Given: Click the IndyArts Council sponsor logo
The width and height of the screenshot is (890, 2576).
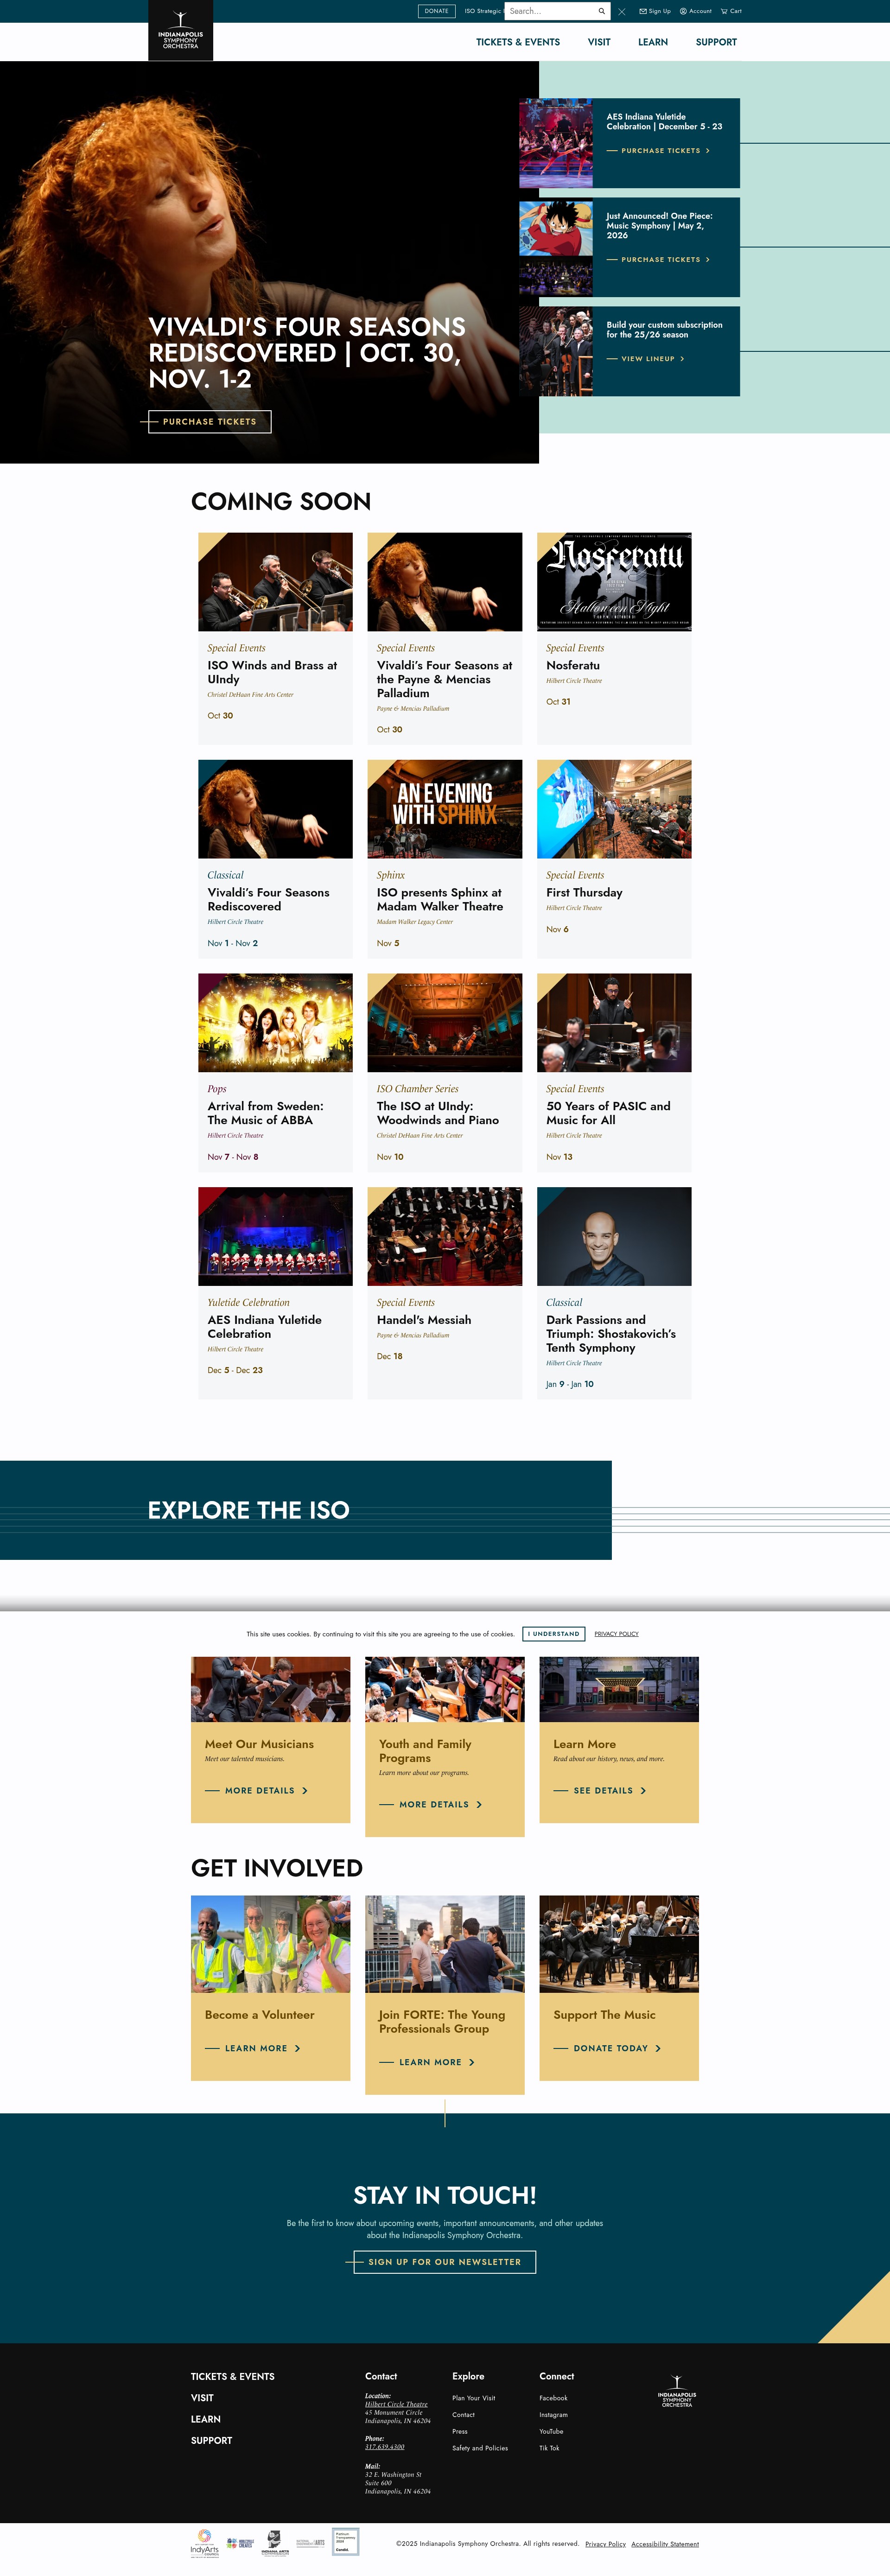Looking at the screenshot, I should pos(204,2543).
